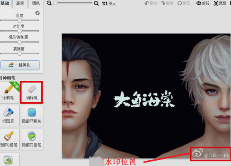The height and width of the screenshot is (166, 231).
Task: Select the 抠图笔 cutout pen tool
Action: point(9,116)
